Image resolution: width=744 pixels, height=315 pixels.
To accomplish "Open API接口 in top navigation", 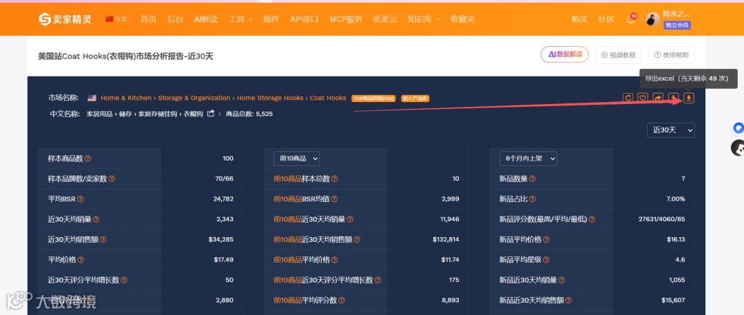I will pyautogui.click(x=304, y=19).
